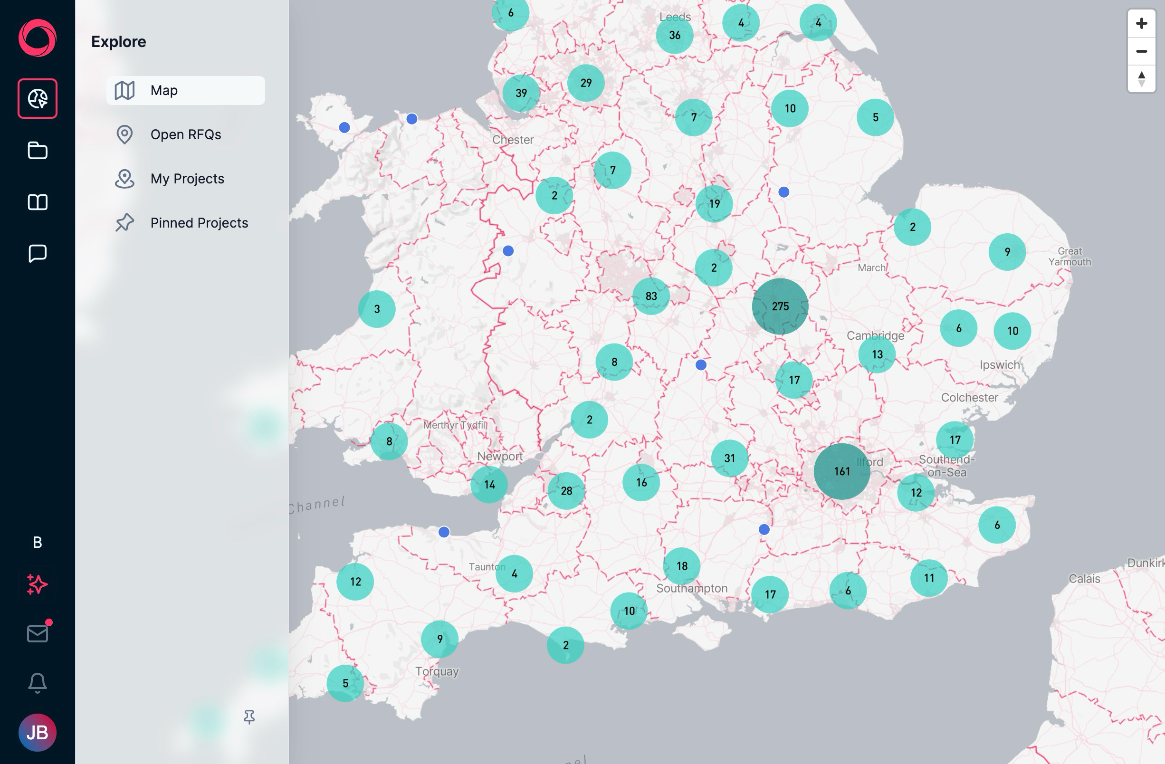
Task: Select Open RFQs in Explore panel
Action: 185,134
